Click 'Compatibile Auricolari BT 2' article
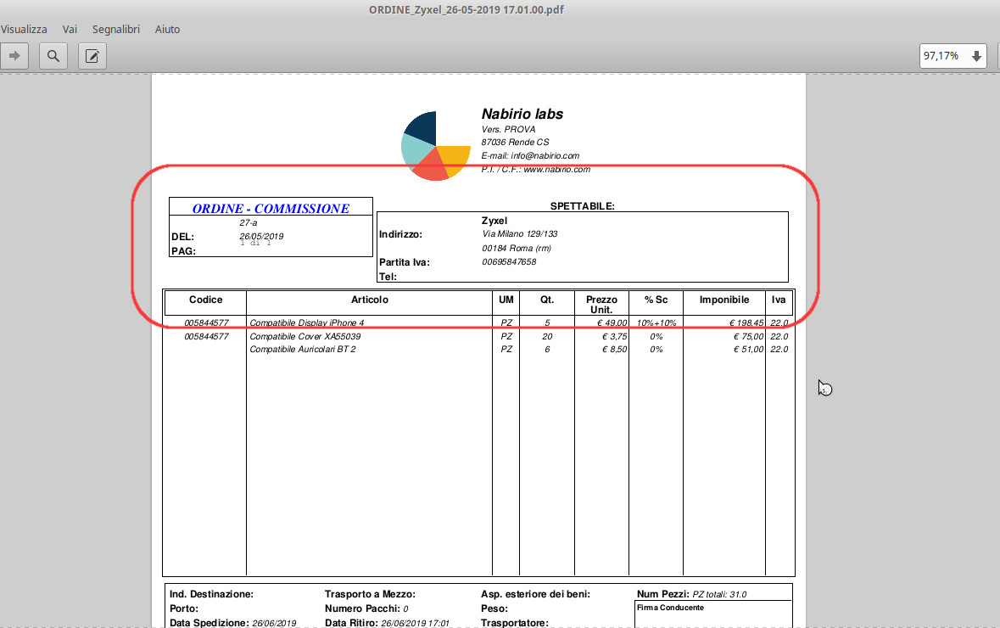 point(302,349)
